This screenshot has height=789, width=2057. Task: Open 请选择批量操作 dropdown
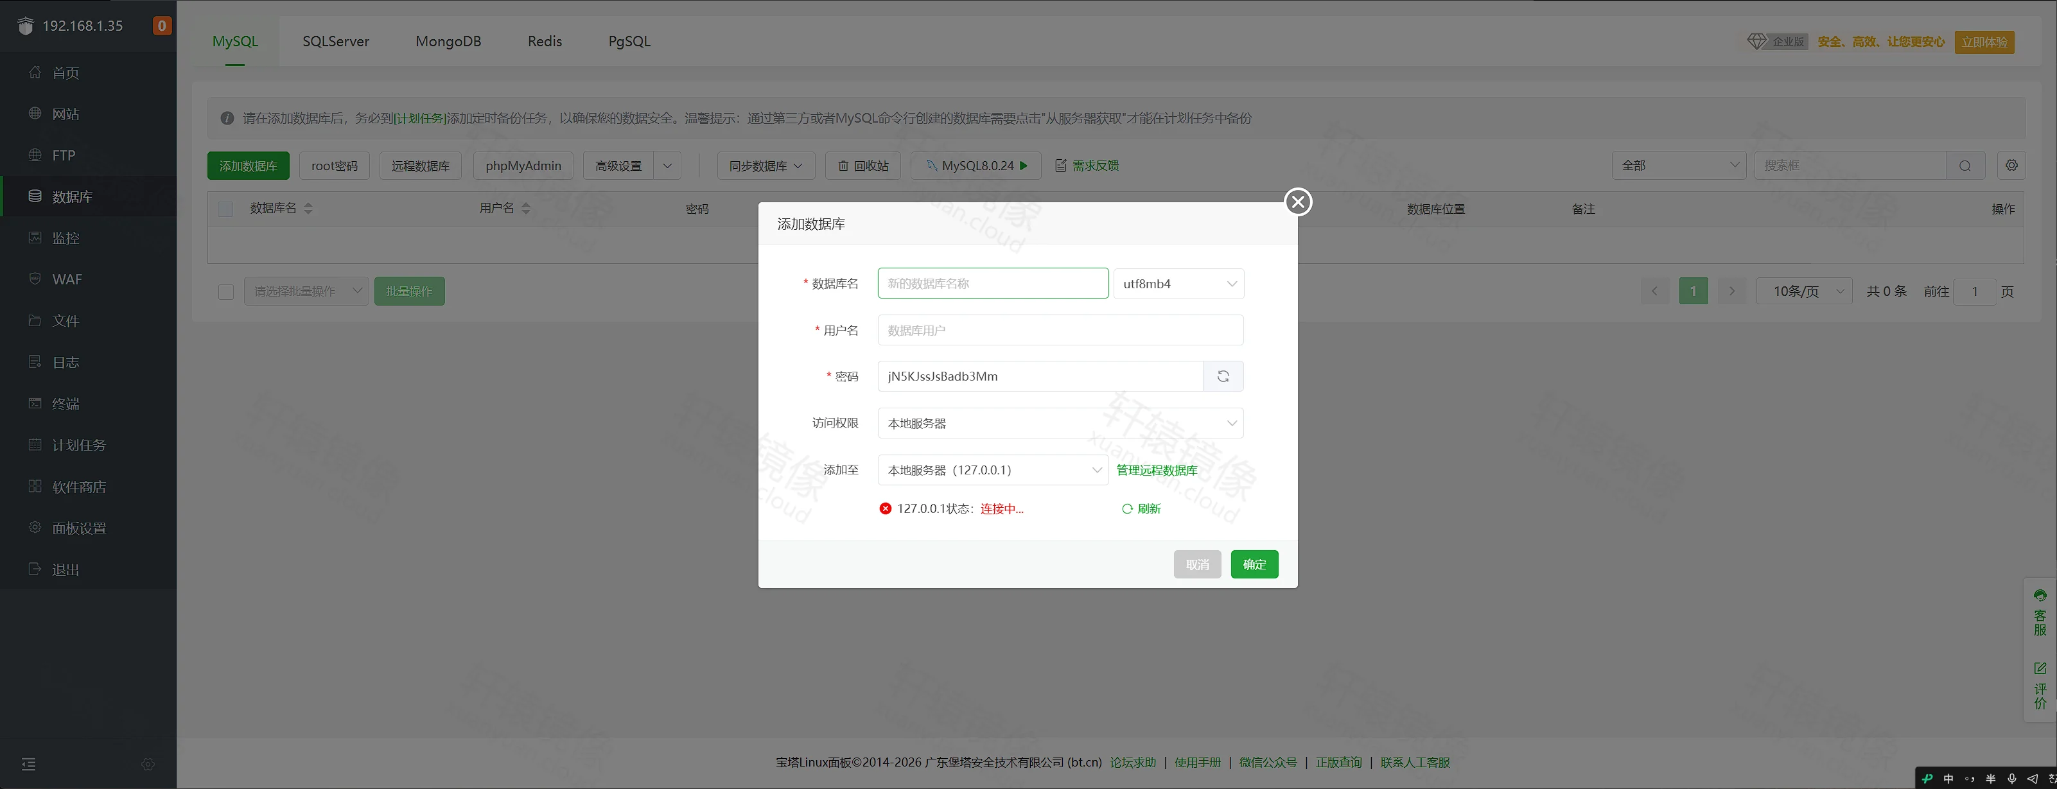tap(306, 291)
